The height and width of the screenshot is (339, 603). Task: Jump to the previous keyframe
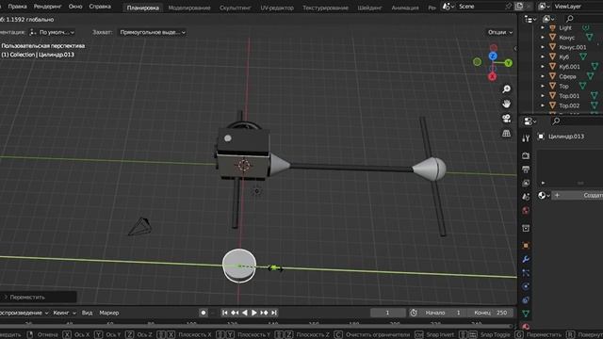(235, 313)
